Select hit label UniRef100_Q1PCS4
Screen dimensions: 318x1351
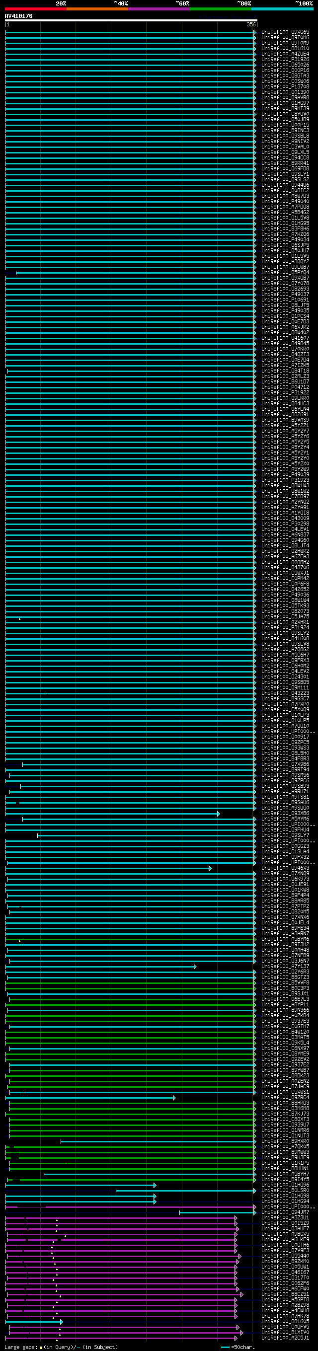pyautogui.click(x=286, y=316)
